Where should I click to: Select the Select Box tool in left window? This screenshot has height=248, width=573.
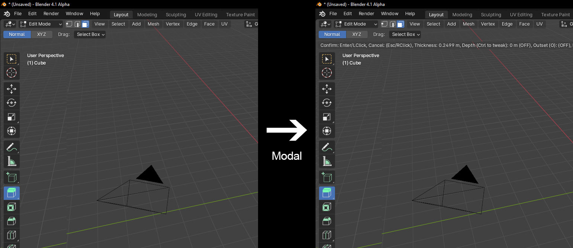pos(12,59)
